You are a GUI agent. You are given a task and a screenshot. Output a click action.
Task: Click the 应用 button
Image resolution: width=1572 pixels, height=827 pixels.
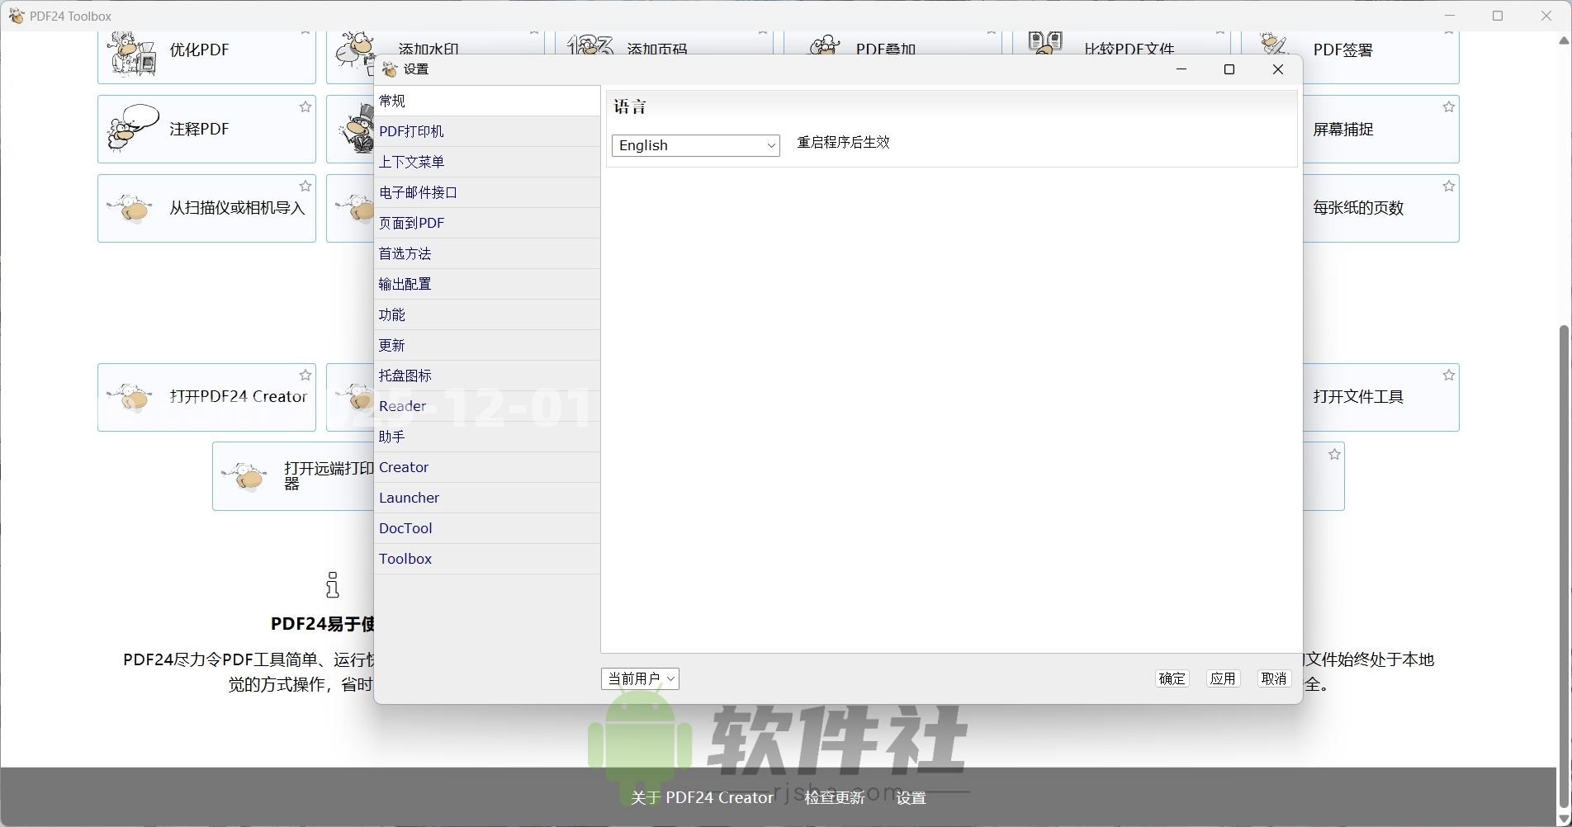[x=1223, y=678]
